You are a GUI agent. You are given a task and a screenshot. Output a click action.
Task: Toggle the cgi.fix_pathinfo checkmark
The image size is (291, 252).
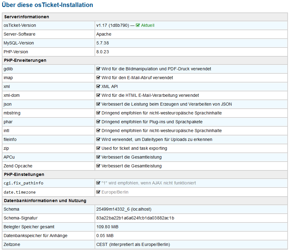tap(98, 183)
